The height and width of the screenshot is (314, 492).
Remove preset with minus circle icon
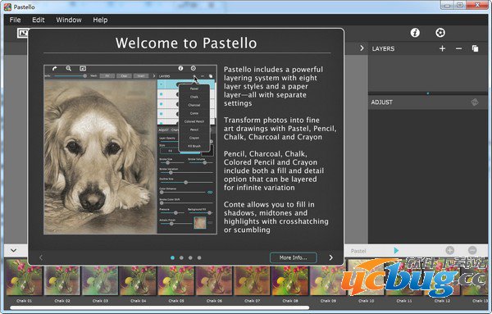[x=472, y=250]
